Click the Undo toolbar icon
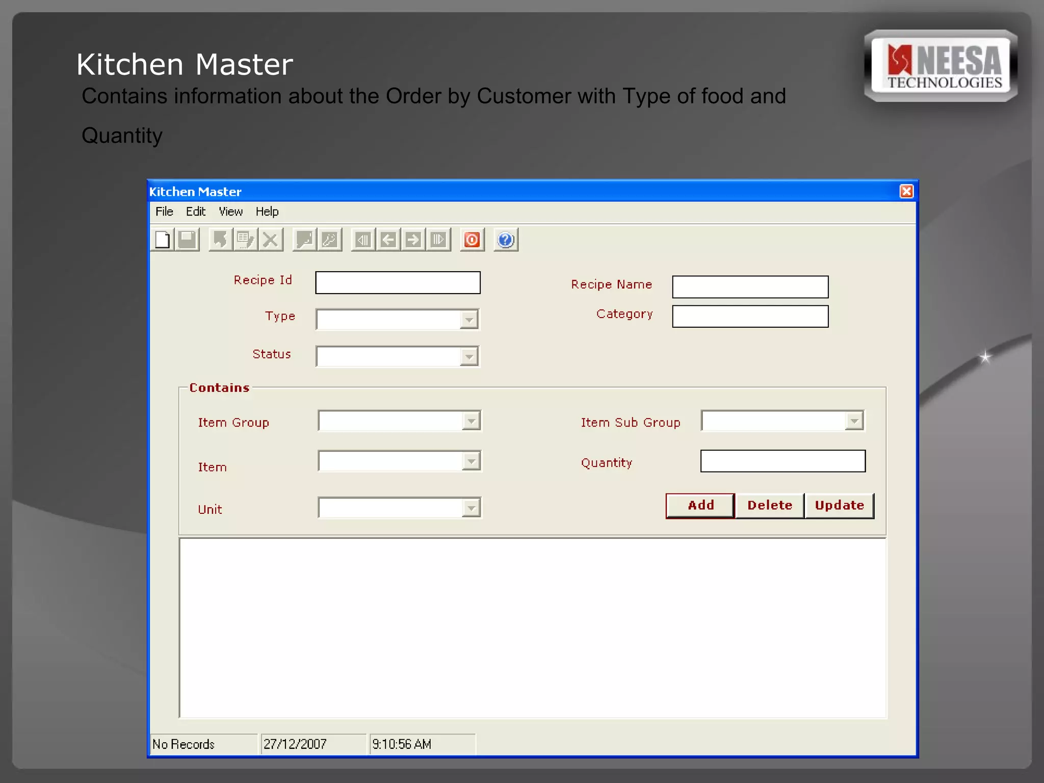 [221, 240]
